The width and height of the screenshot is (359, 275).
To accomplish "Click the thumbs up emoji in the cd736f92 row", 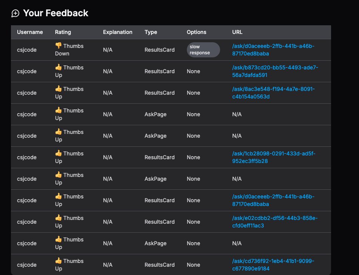I will [x=59, y=261].
